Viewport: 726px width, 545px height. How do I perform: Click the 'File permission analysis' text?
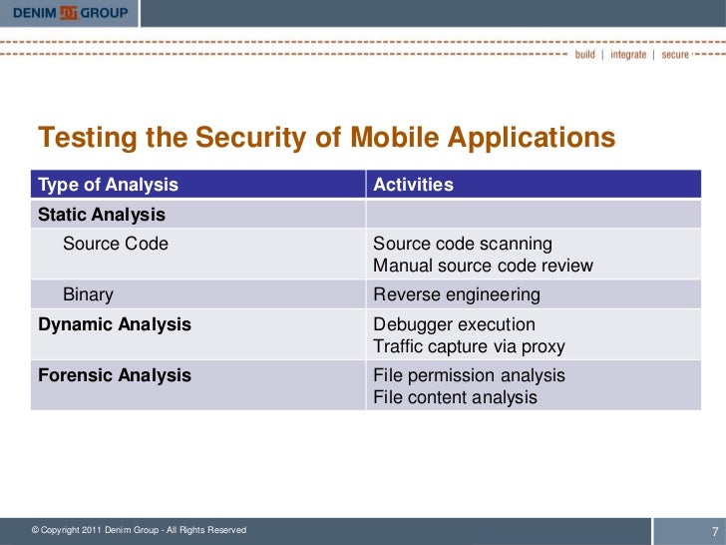pyautogui.click(x=469, y=375)
